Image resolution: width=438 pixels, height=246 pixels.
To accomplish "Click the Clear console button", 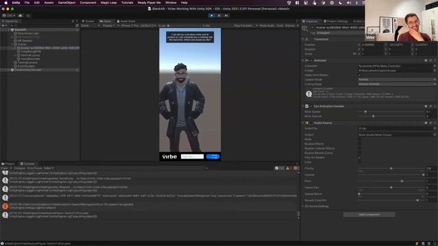I will point(5,168).
